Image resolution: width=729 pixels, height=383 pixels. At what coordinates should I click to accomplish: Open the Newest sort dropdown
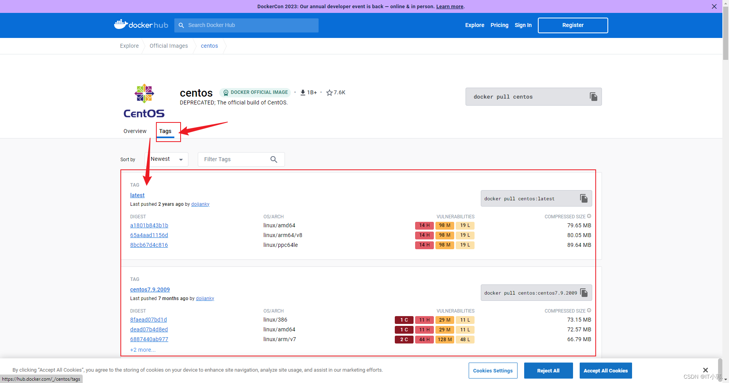(x=167, y=159)
